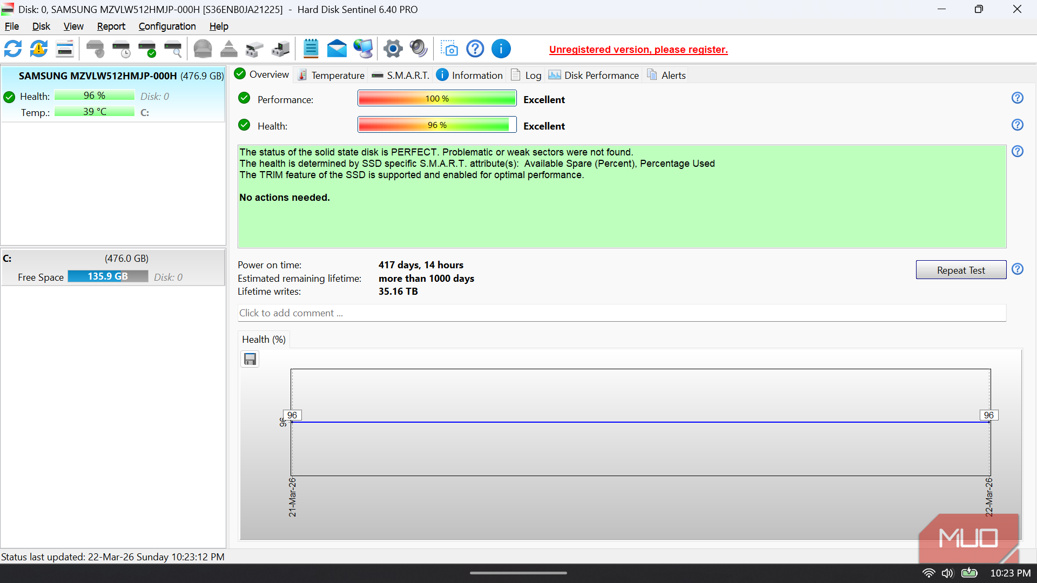
Task: Select the Health (%) graph tab
Action: [x=264, y=340]
